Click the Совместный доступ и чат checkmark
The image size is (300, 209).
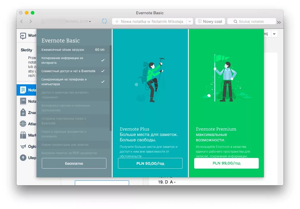coord(103,71)
